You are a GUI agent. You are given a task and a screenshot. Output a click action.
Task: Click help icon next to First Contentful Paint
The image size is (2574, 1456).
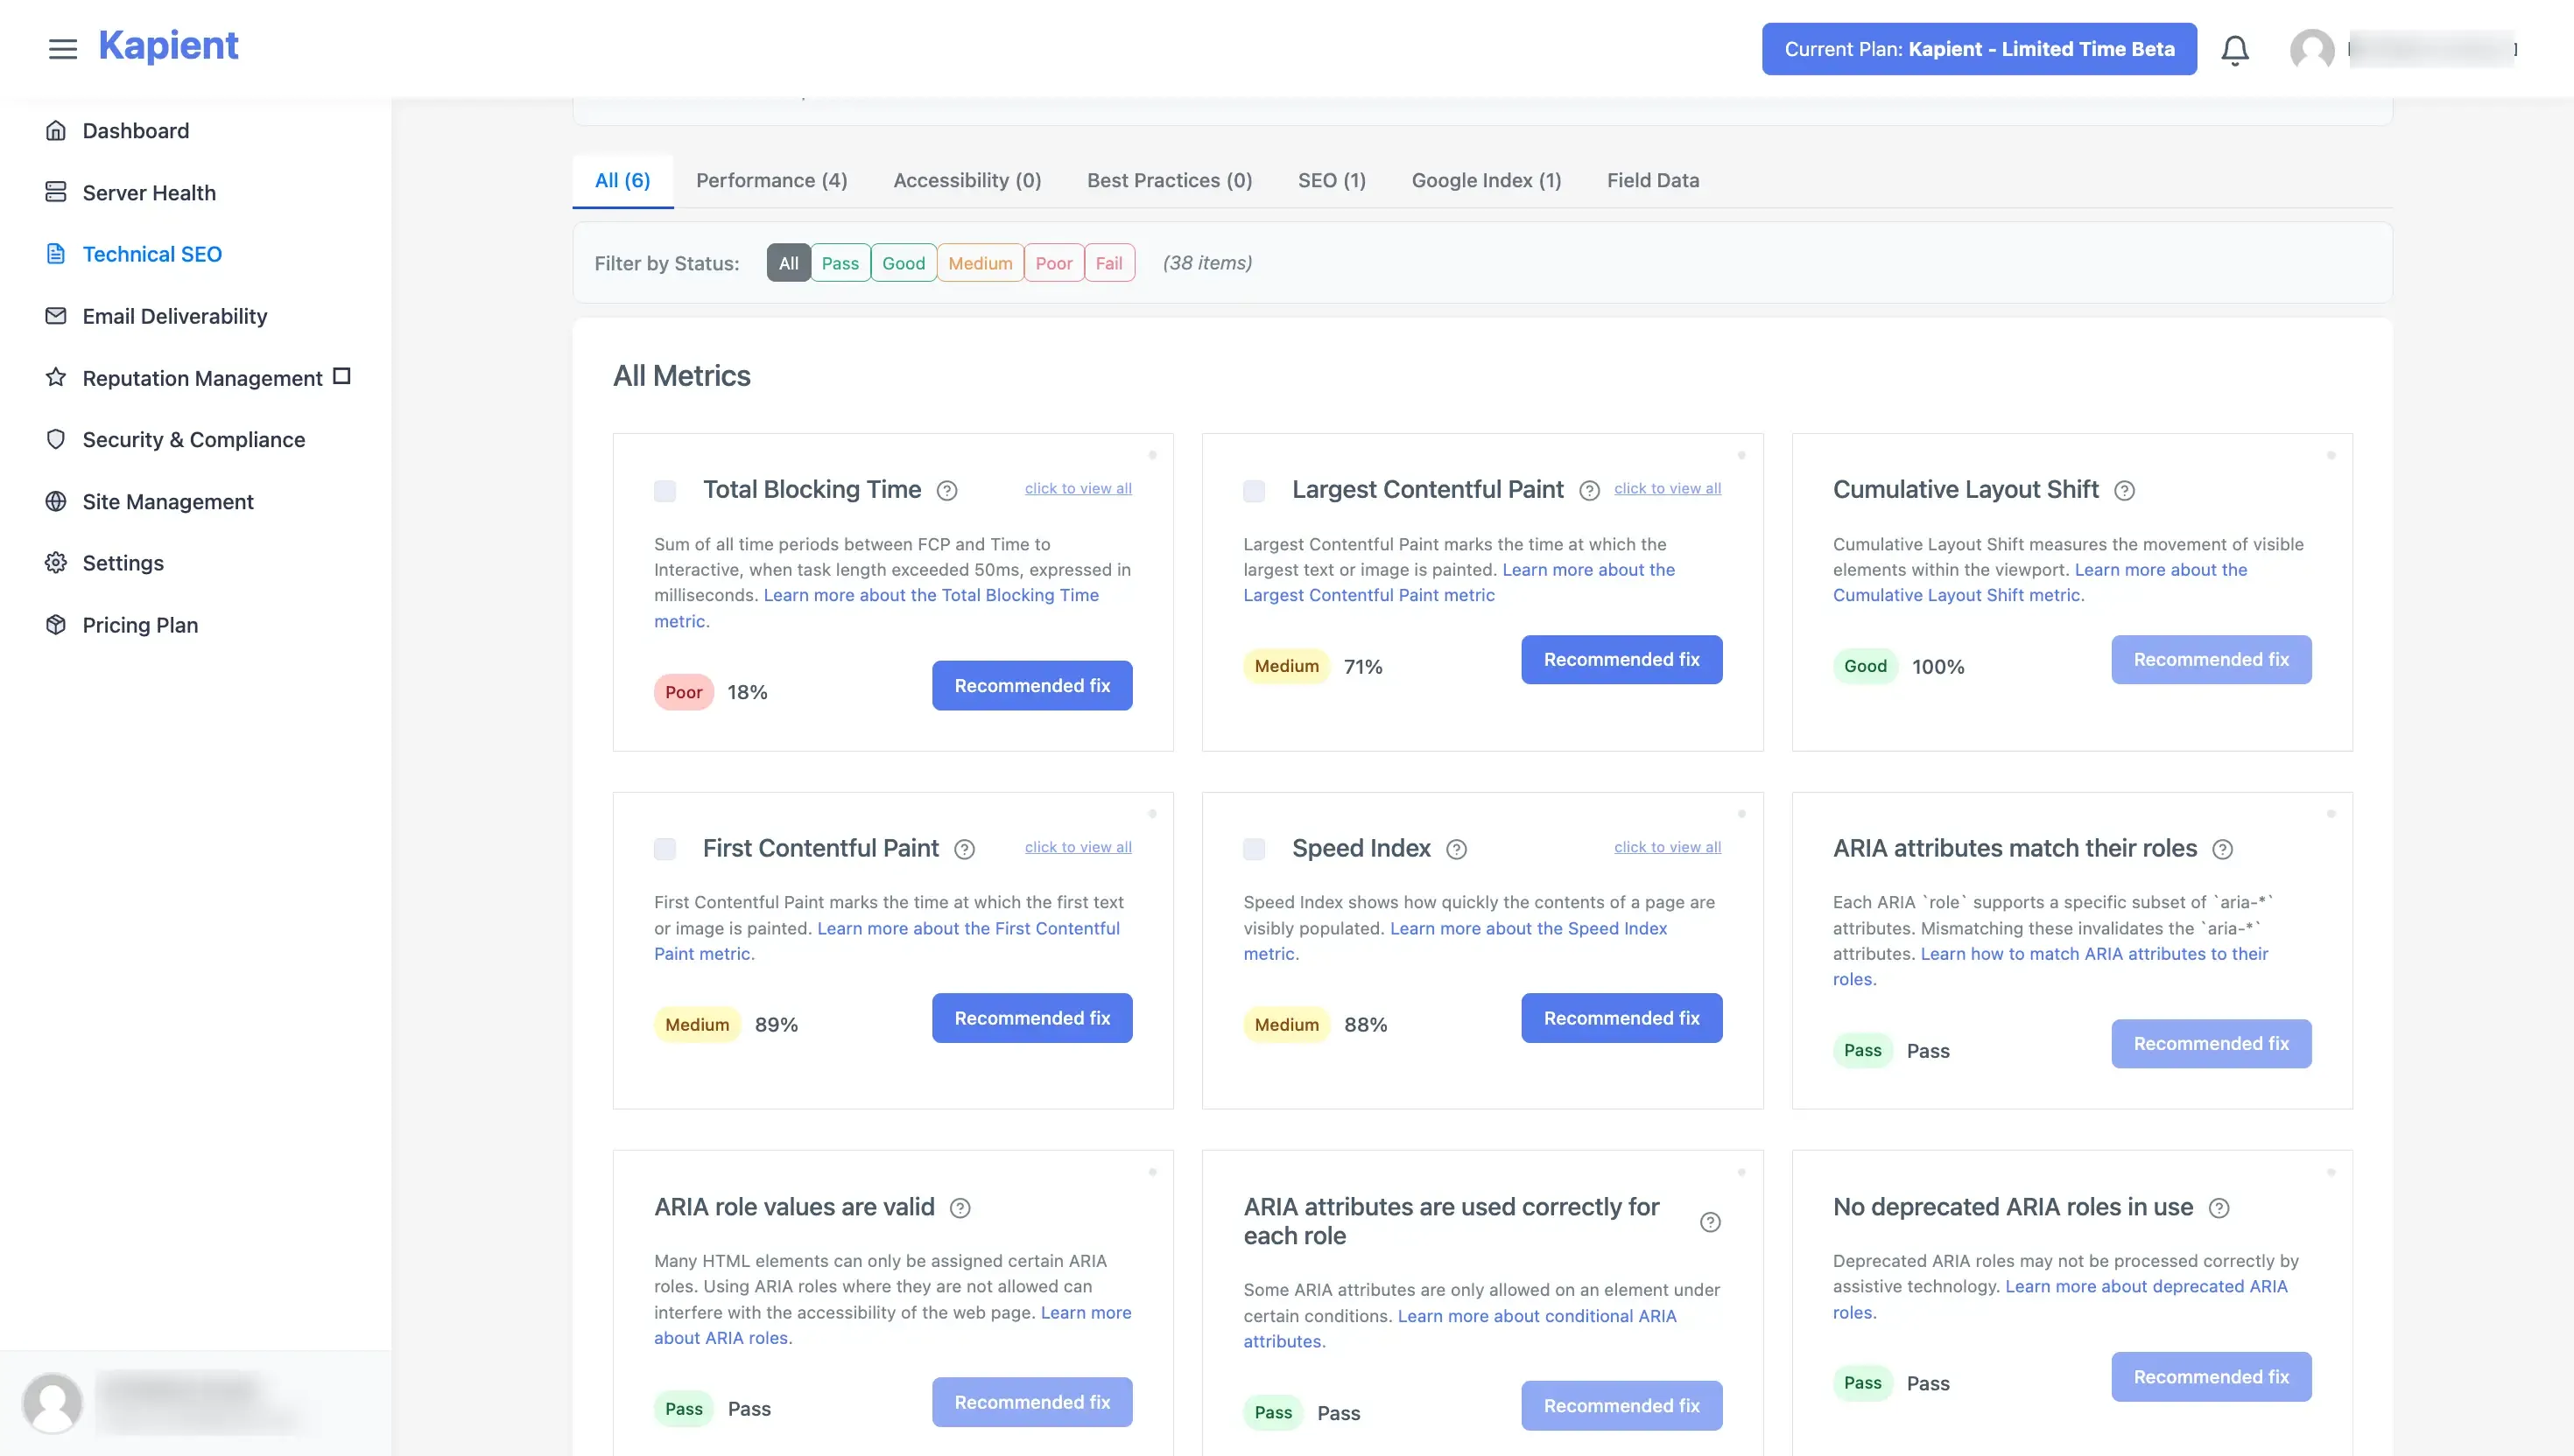click(963, 849)
